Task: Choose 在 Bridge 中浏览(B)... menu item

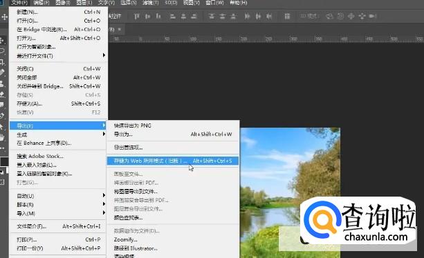Action: (58, 30)
